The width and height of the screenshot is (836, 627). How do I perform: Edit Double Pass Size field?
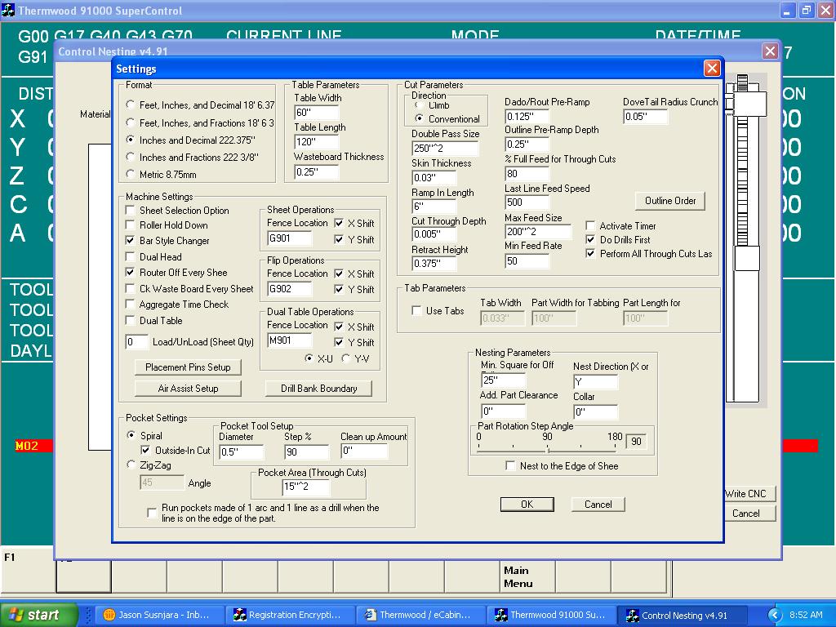click(x=445, y=148)
